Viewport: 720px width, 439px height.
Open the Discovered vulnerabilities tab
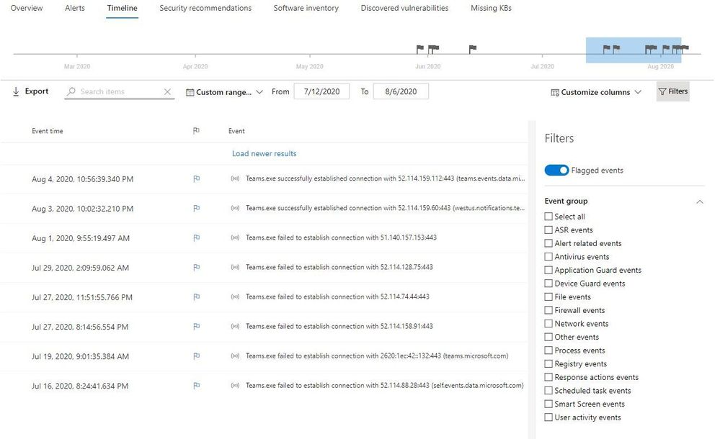[x=404, y=8]
